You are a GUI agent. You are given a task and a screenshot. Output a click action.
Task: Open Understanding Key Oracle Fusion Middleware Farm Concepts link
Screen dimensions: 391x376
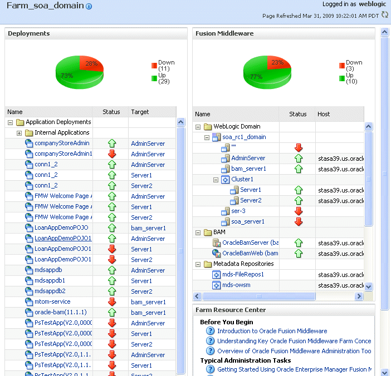point(294,341)
